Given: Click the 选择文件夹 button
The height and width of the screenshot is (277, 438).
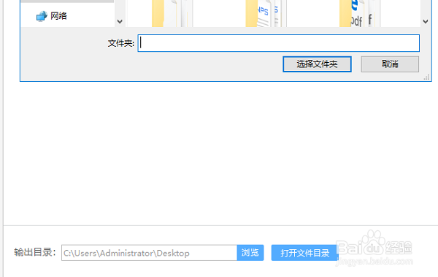Looking at the screenshot, I should point(317,64).
